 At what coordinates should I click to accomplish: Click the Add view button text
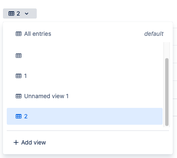click(x=33, y=142)
